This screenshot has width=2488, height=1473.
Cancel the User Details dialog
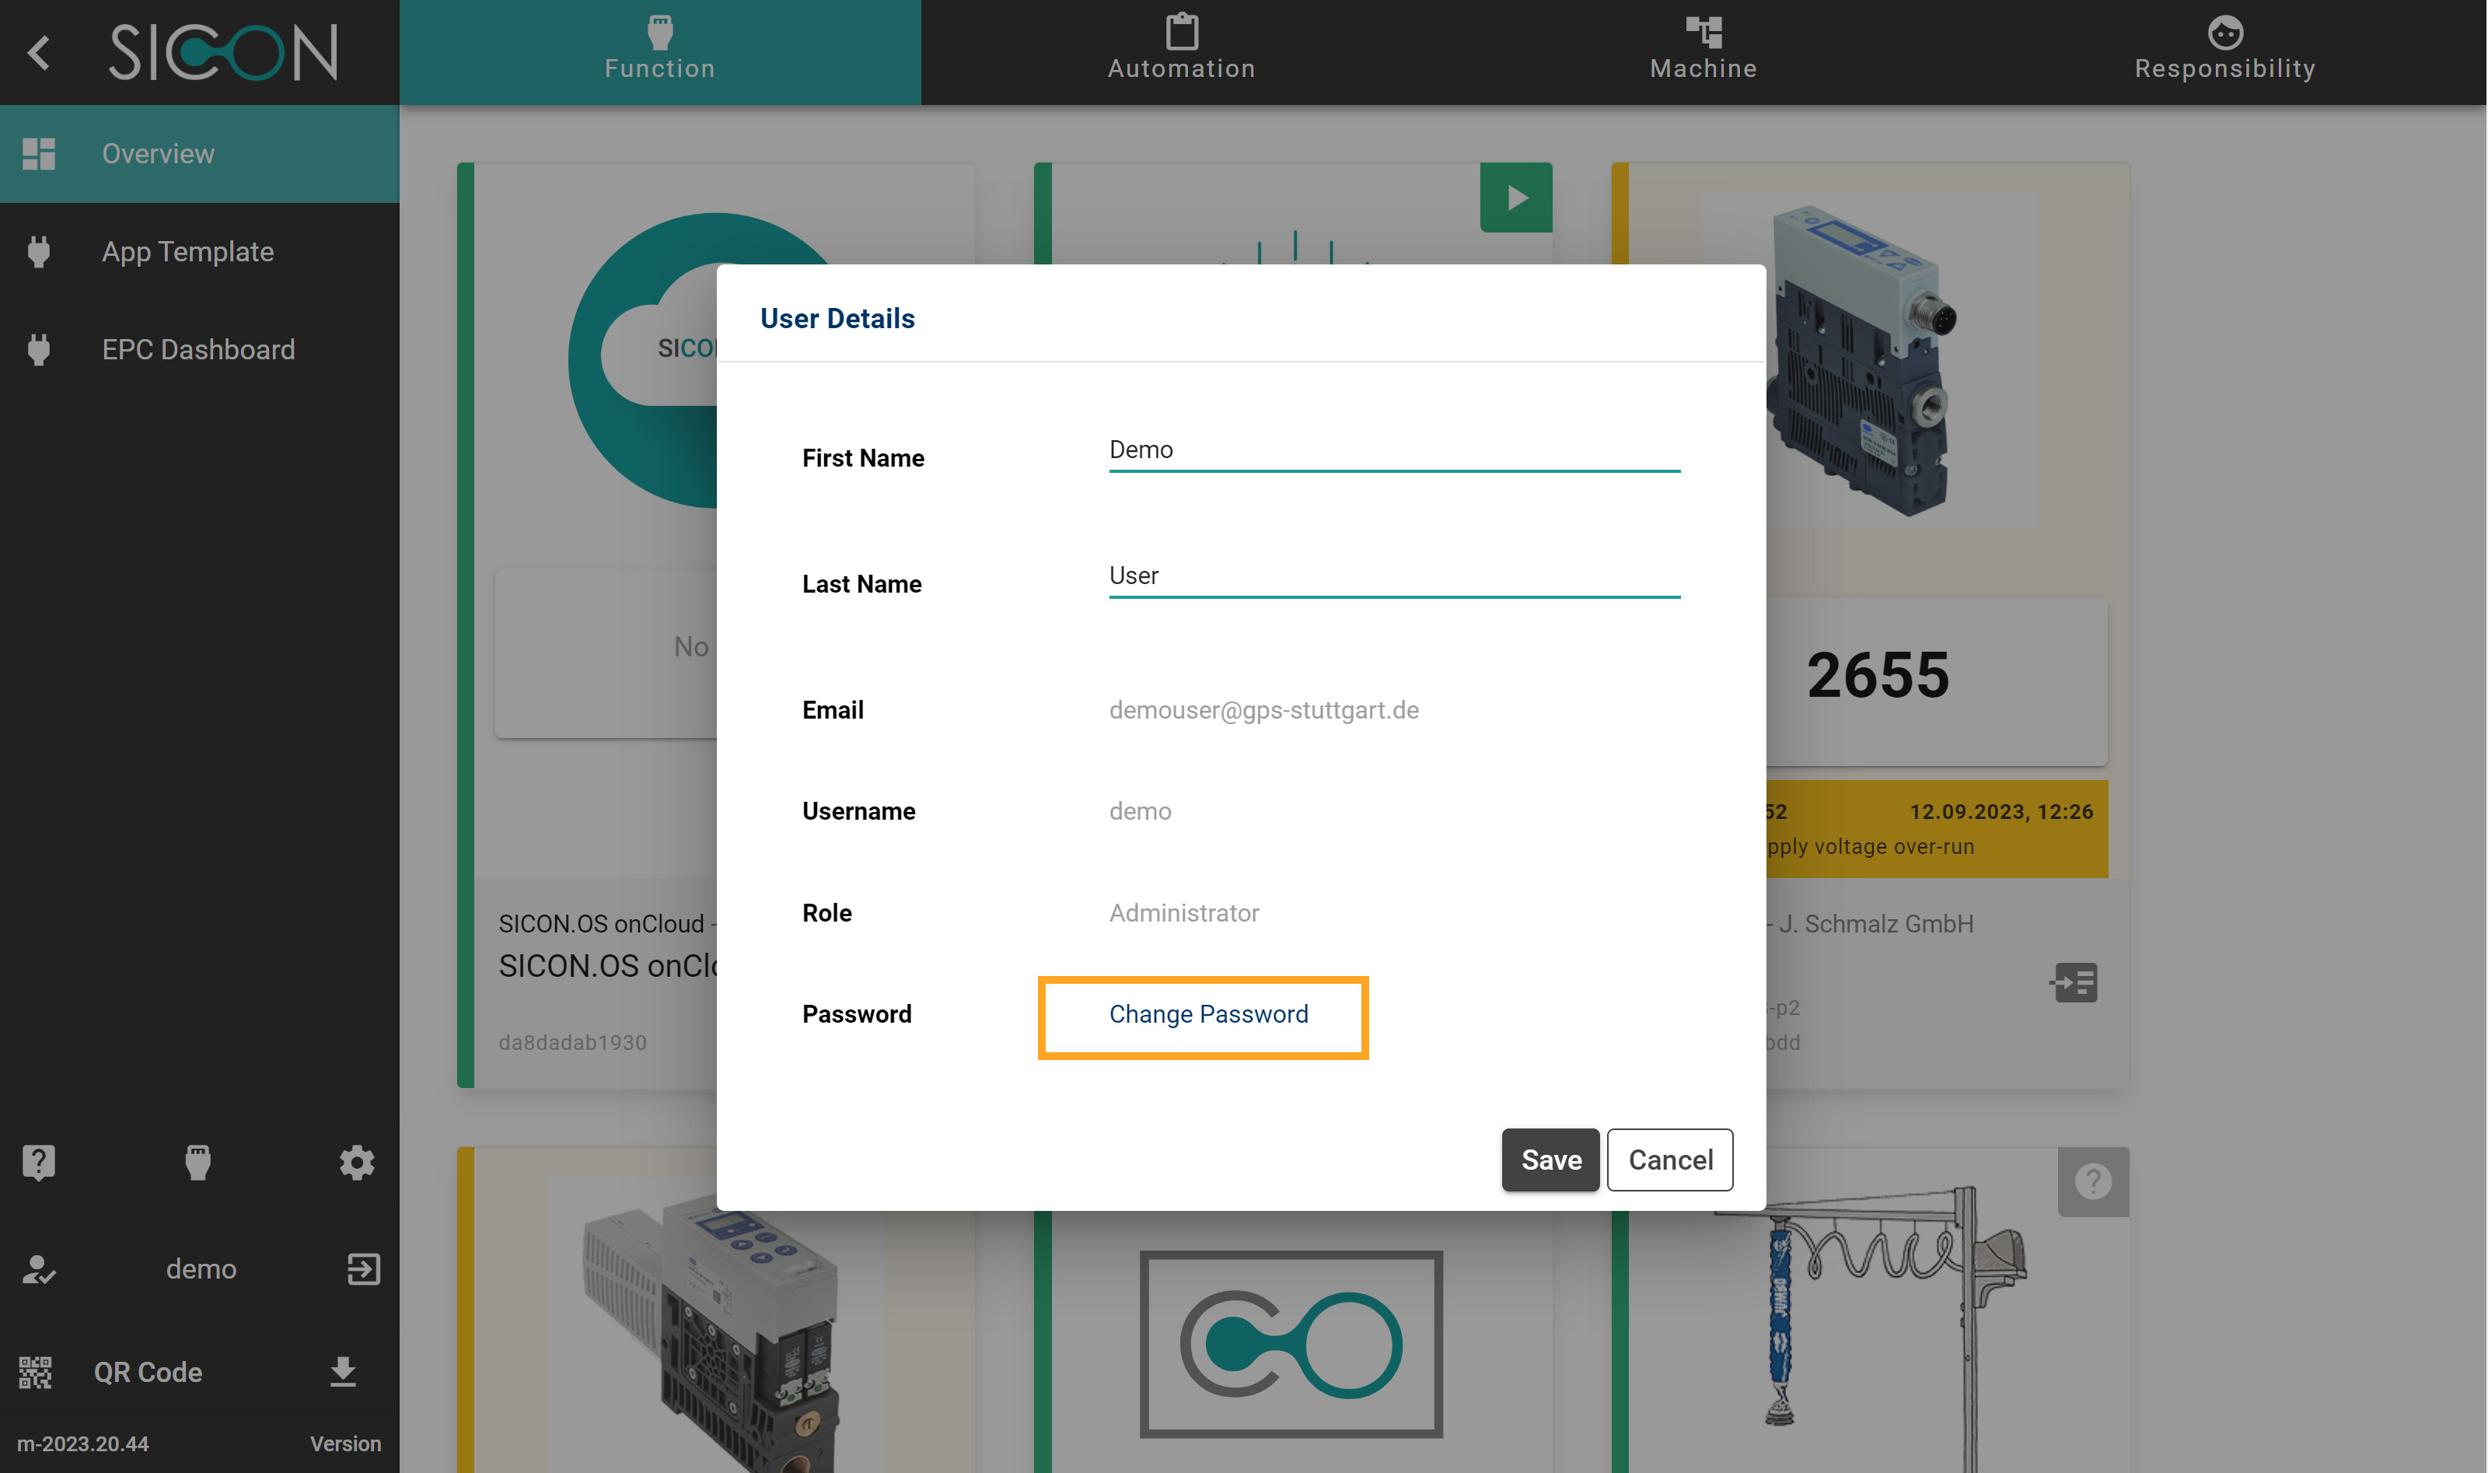coord(1671,1160)
